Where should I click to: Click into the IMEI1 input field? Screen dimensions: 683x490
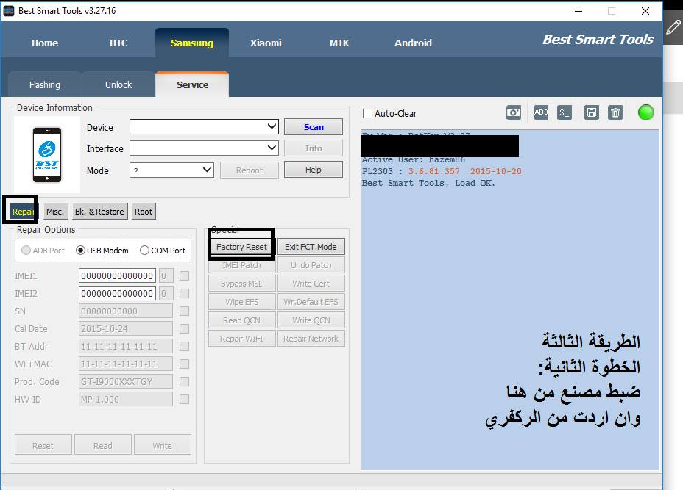(x=117, y=275)
